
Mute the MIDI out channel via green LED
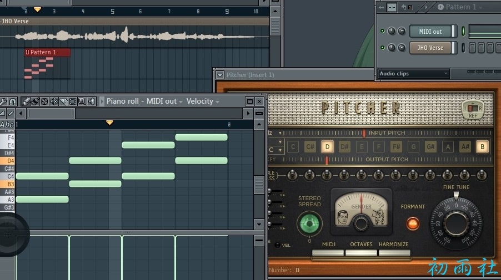[382, 31]
